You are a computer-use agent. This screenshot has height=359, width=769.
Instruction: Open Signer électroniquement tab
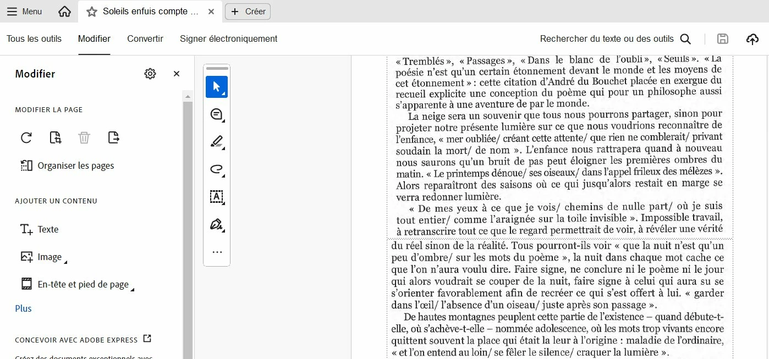(228, 38)
